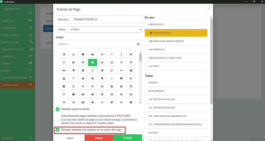Choose the barcode icon
Image resolution: width=265 pixels, height=141 pixels.
[121, 62]
